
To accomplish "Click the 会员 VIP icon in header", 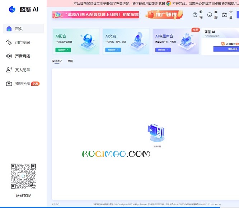I will click(225, 15).
